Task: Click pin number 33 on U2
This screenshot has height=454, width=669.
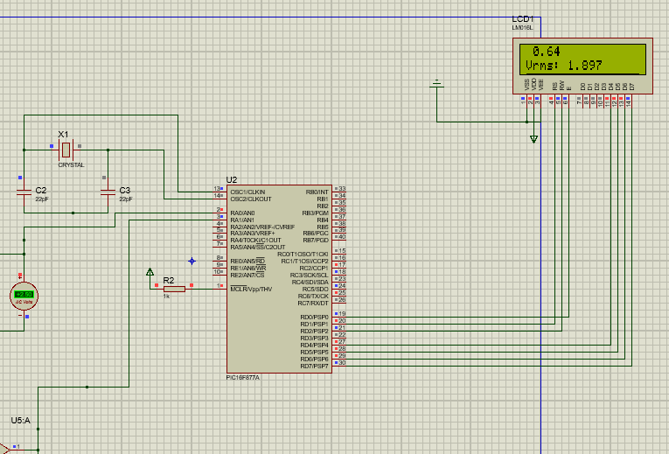Action: (x=342, y=189)
